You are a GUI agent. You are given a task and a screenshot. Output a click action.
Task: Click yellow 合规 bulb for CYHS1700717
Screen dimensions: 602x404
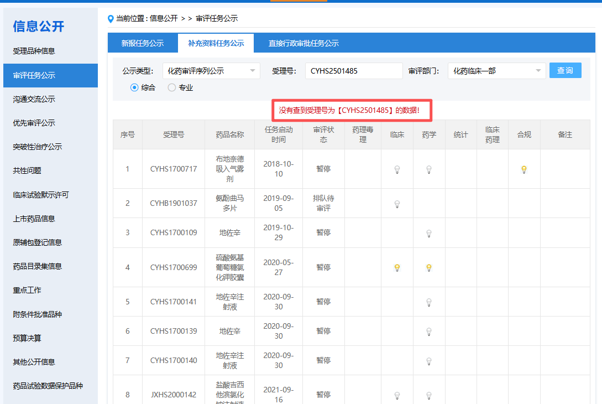[524, 169]
